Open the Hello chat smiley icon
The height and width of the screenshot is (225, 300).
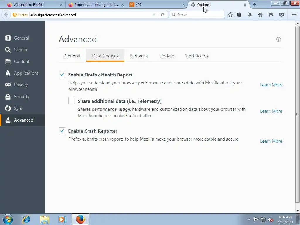coord(271,15)
